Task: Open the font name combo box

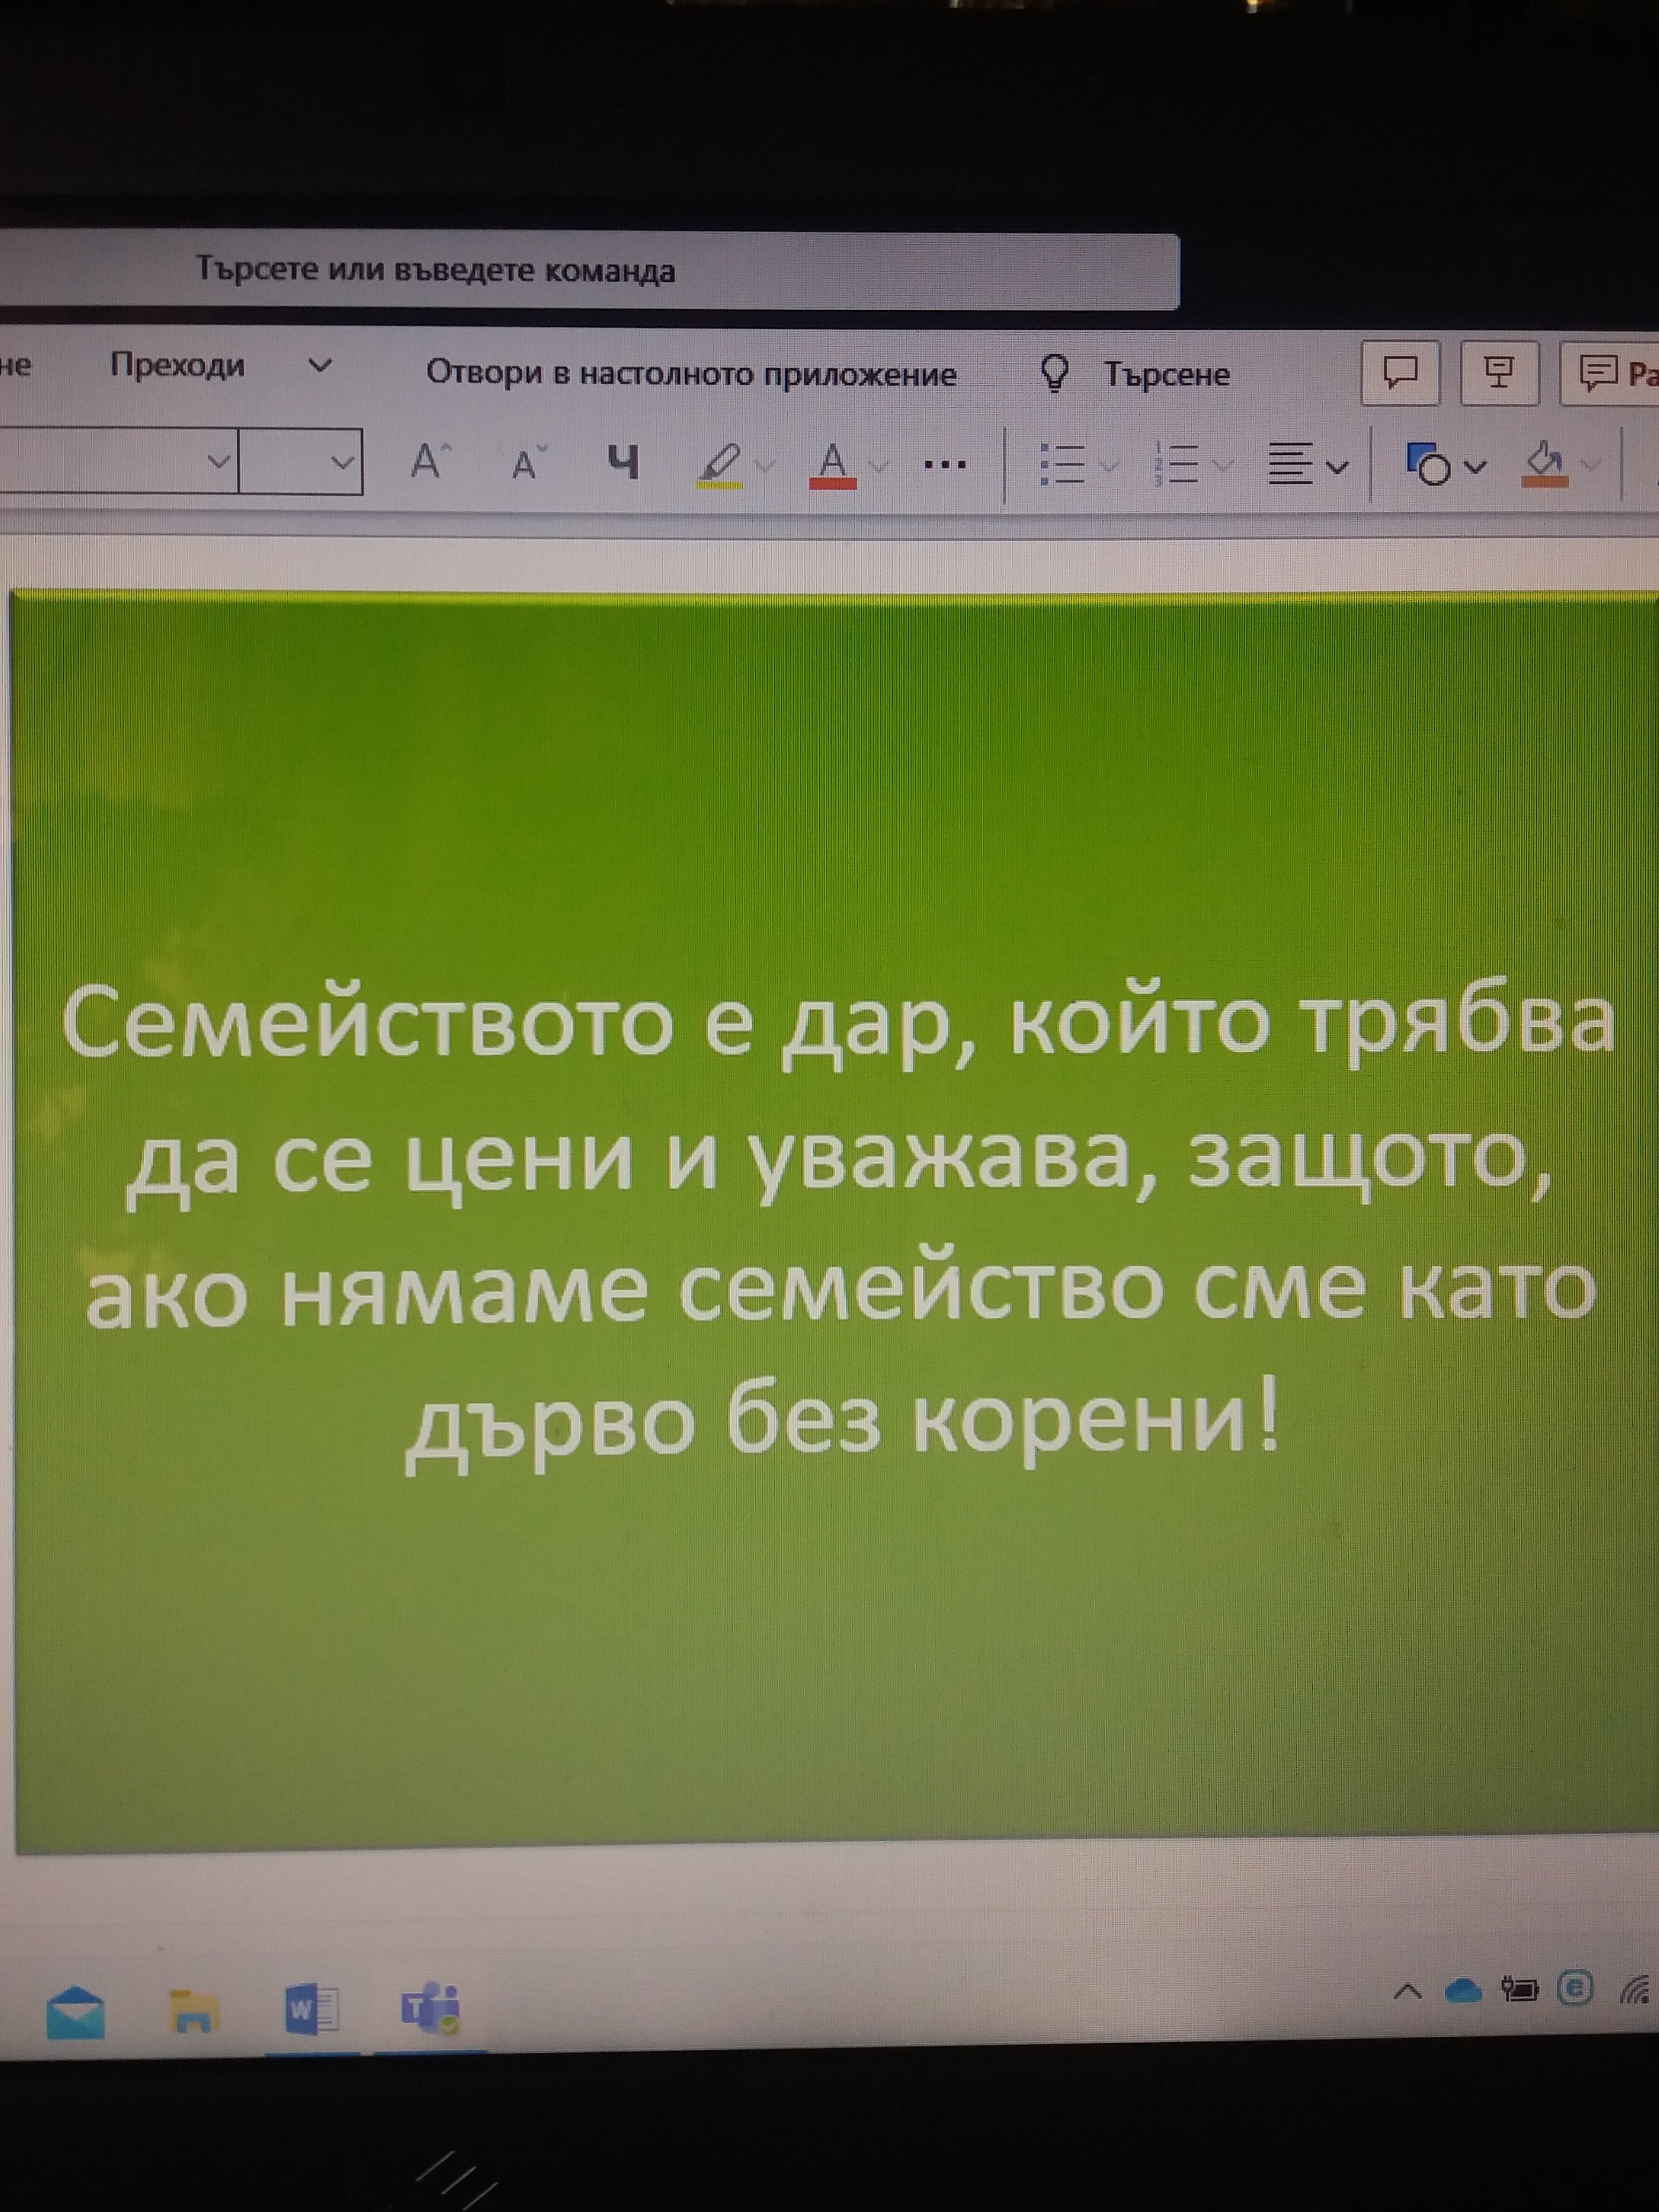Action: [118, 462]
